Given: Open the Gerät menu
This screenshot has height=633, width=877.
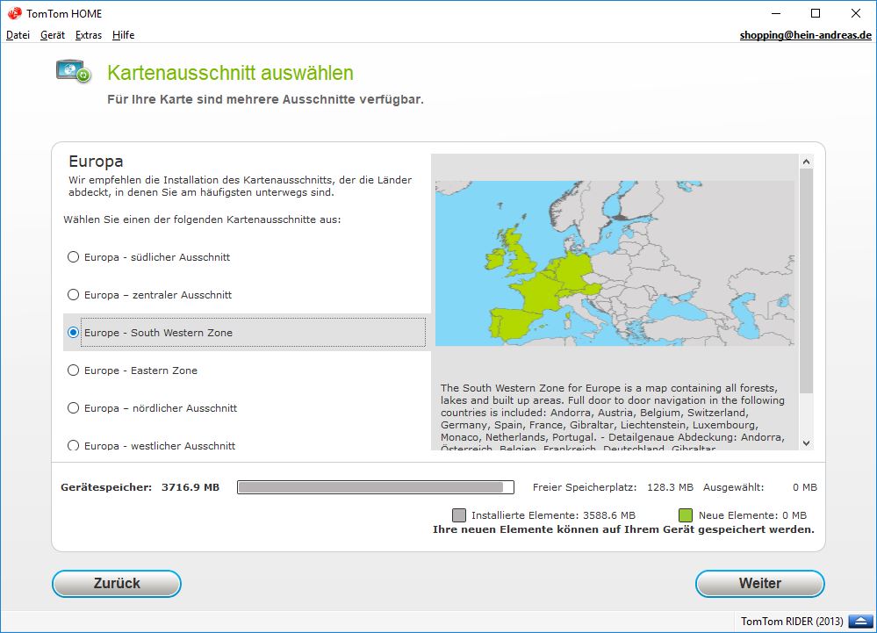Looking at the screenshot, I should [53, 35].
